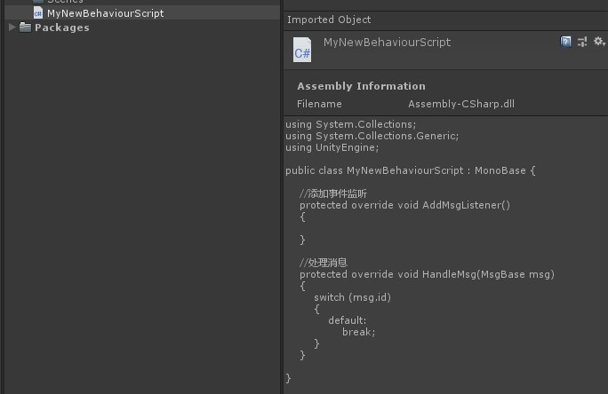Click the public class declaration line
Image resolution: width=608 pixels, height=394 pixels.
point(410,170)
